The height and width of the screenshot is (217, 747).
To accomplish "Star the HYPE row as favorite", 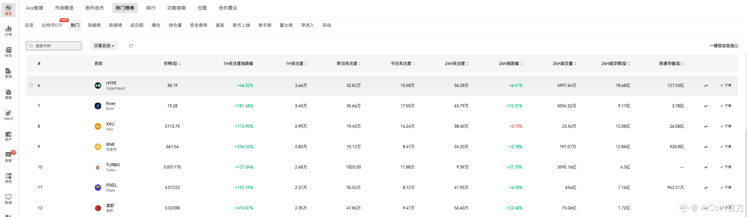I will pos(31,85).
